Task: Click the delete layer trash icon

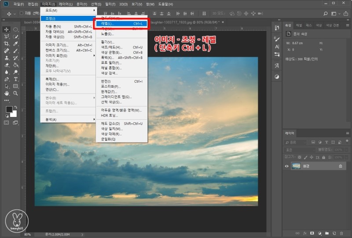Action: [341, 233]
